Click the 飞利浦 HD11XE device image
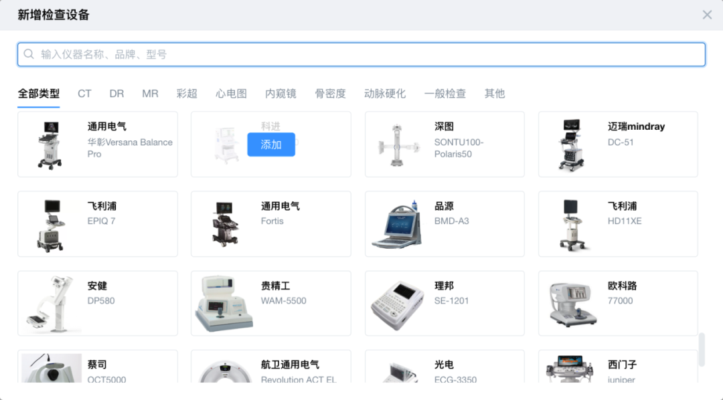The width and height of the screenshot is (723, 400). point(572,225)
